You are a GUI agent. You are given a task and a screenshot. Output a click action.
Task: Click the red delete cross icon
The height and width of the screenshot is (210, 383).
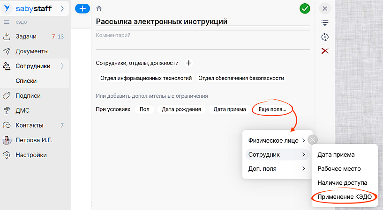point(325,51)
